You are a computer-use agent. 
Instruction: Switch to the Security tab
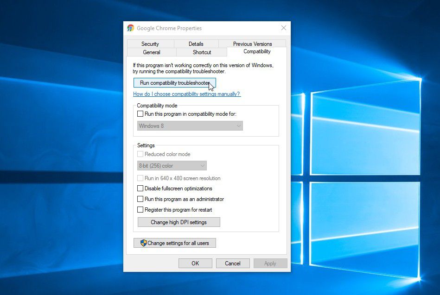tap(150, 44)
